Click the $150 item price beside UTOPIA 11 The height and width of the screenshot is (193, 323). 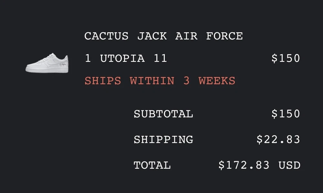pyautogui.click(x=286, y=59)
